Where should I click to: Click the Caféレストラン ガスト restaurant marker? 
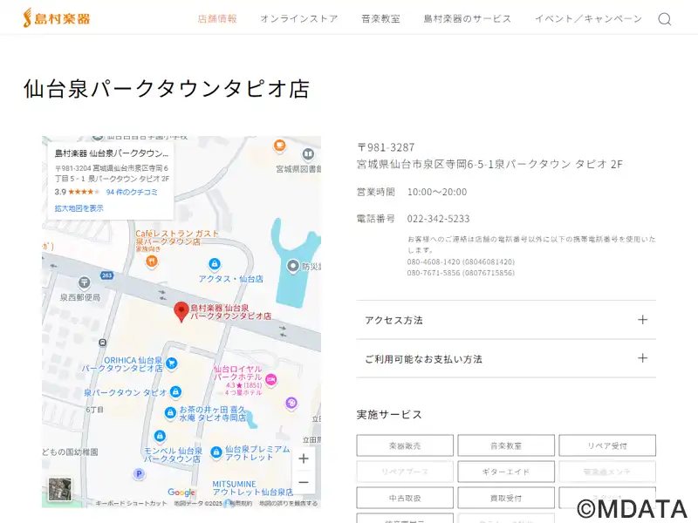(x=152, y=261)
